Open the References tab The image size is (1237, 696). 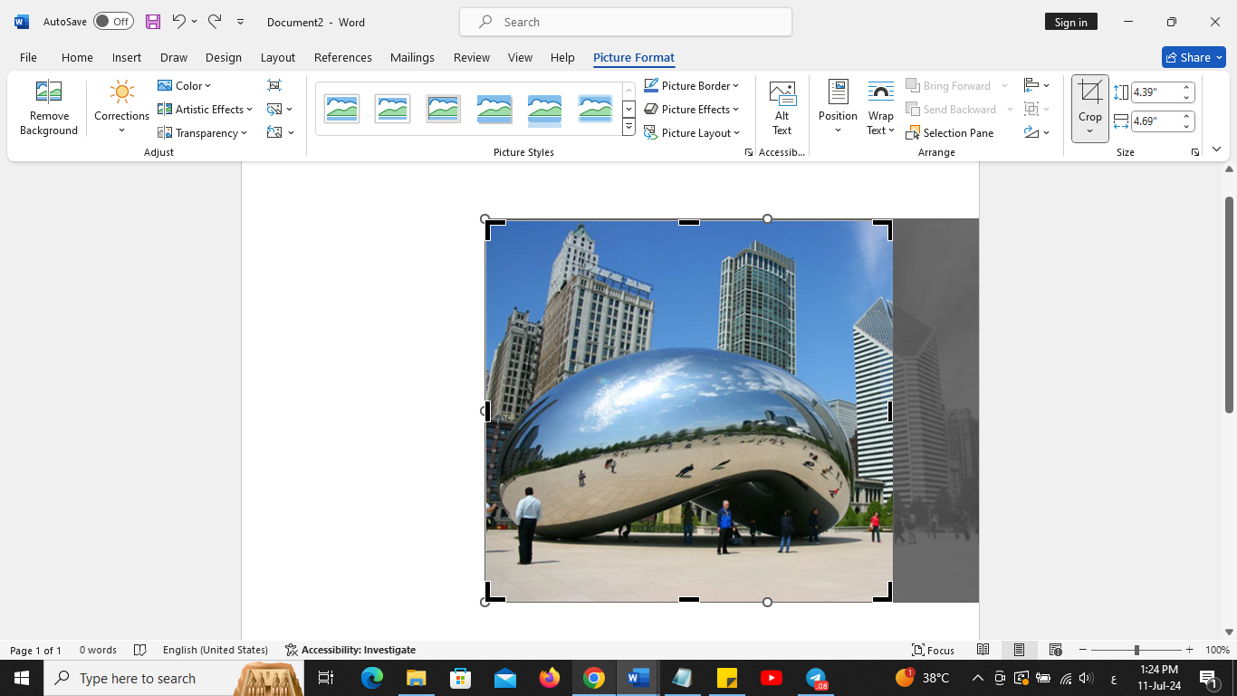tap(343, 57)
